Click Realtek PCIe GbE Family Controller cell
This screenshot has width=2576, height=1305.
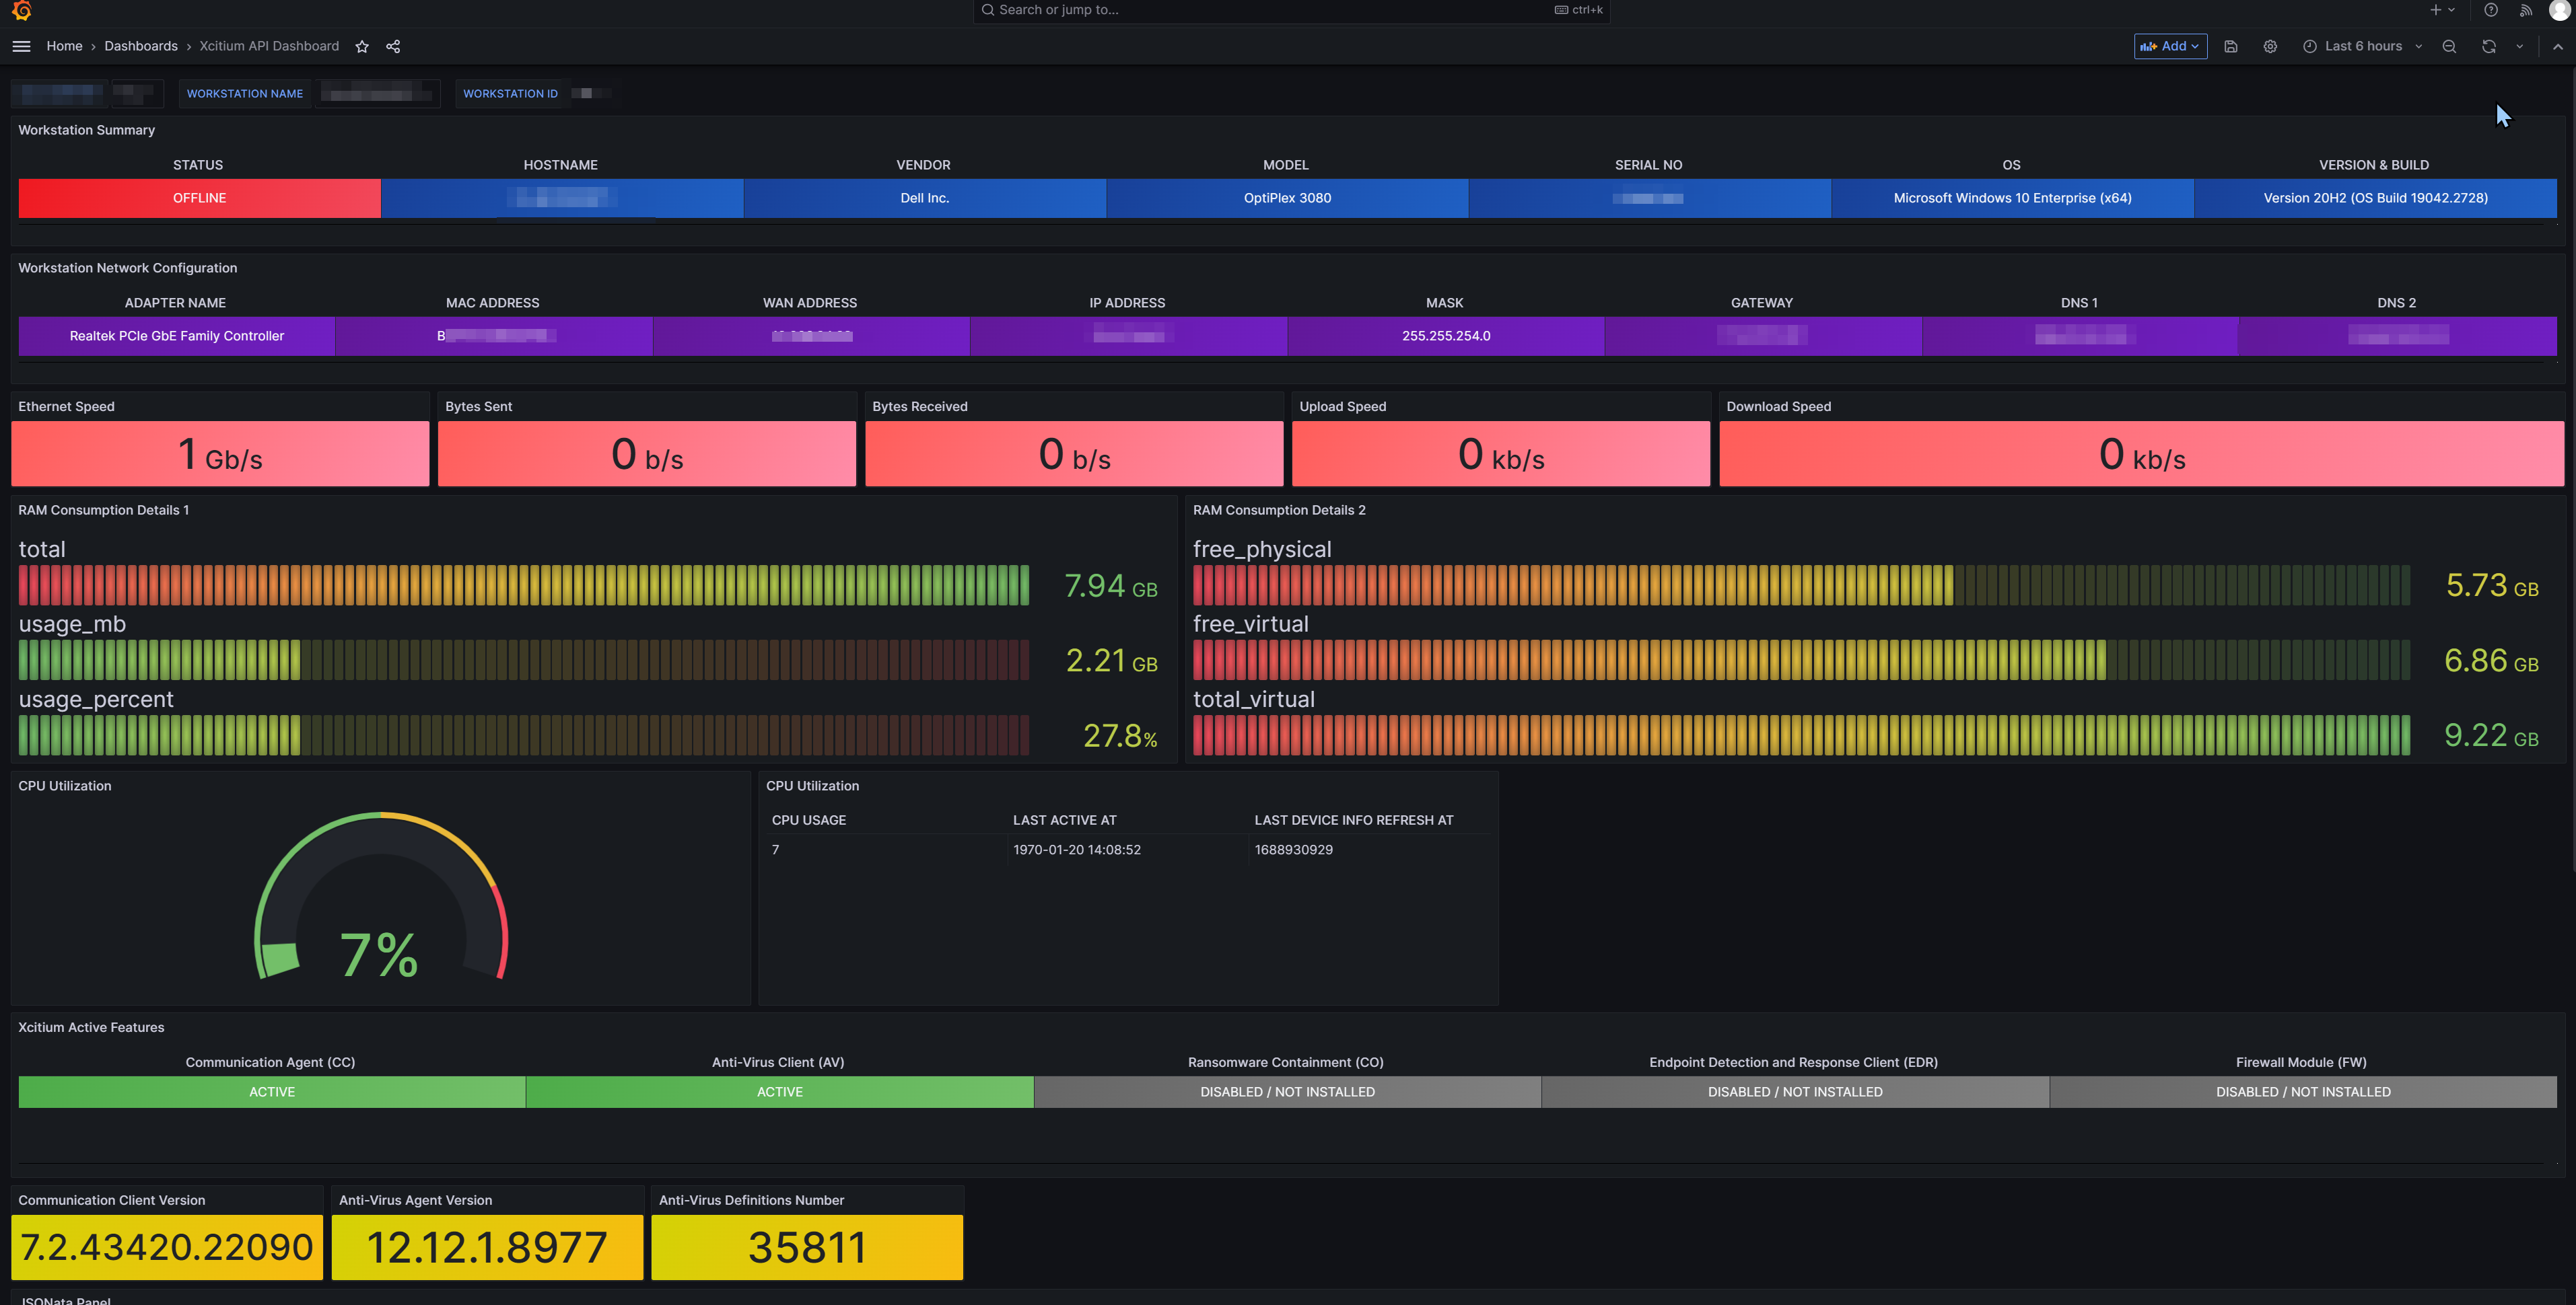click(x=177, y=336)
